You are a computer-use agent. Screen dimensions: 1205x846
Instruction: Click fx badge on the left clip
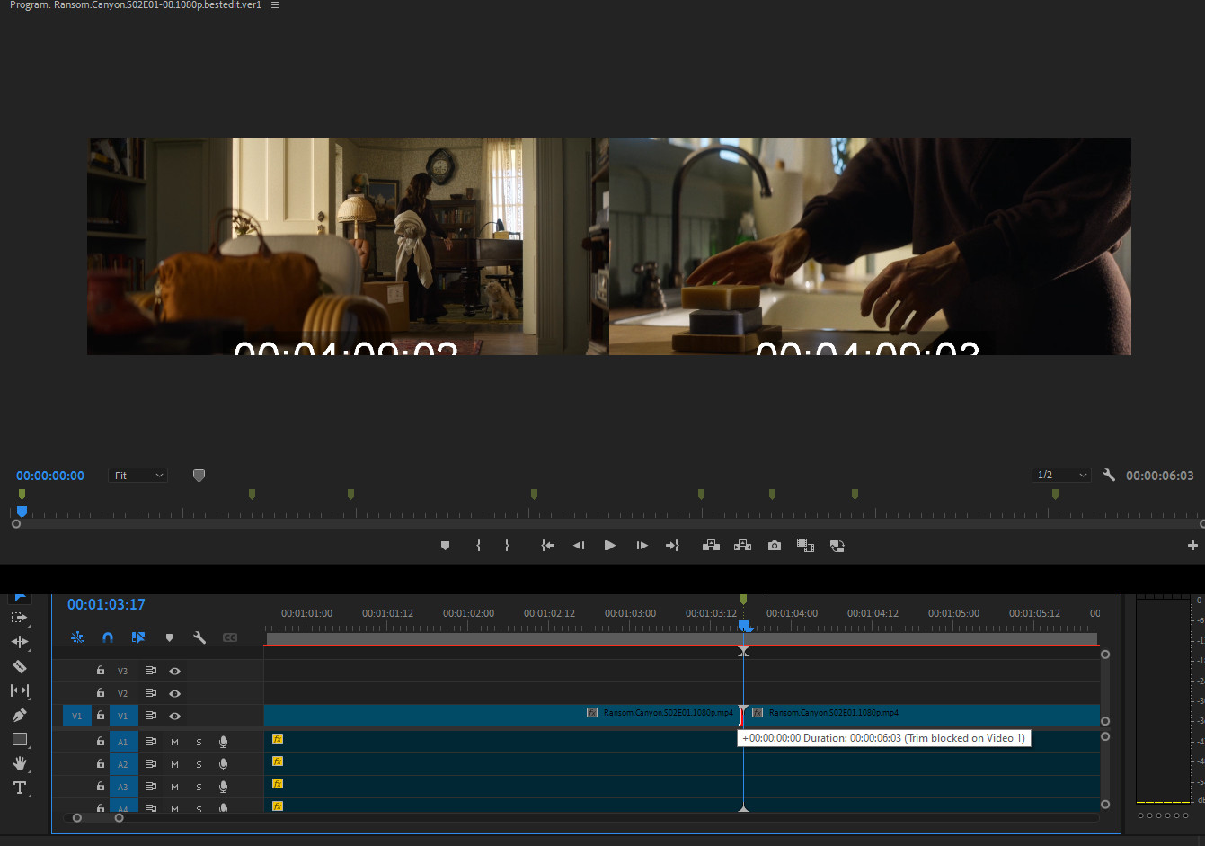point(592,713)
